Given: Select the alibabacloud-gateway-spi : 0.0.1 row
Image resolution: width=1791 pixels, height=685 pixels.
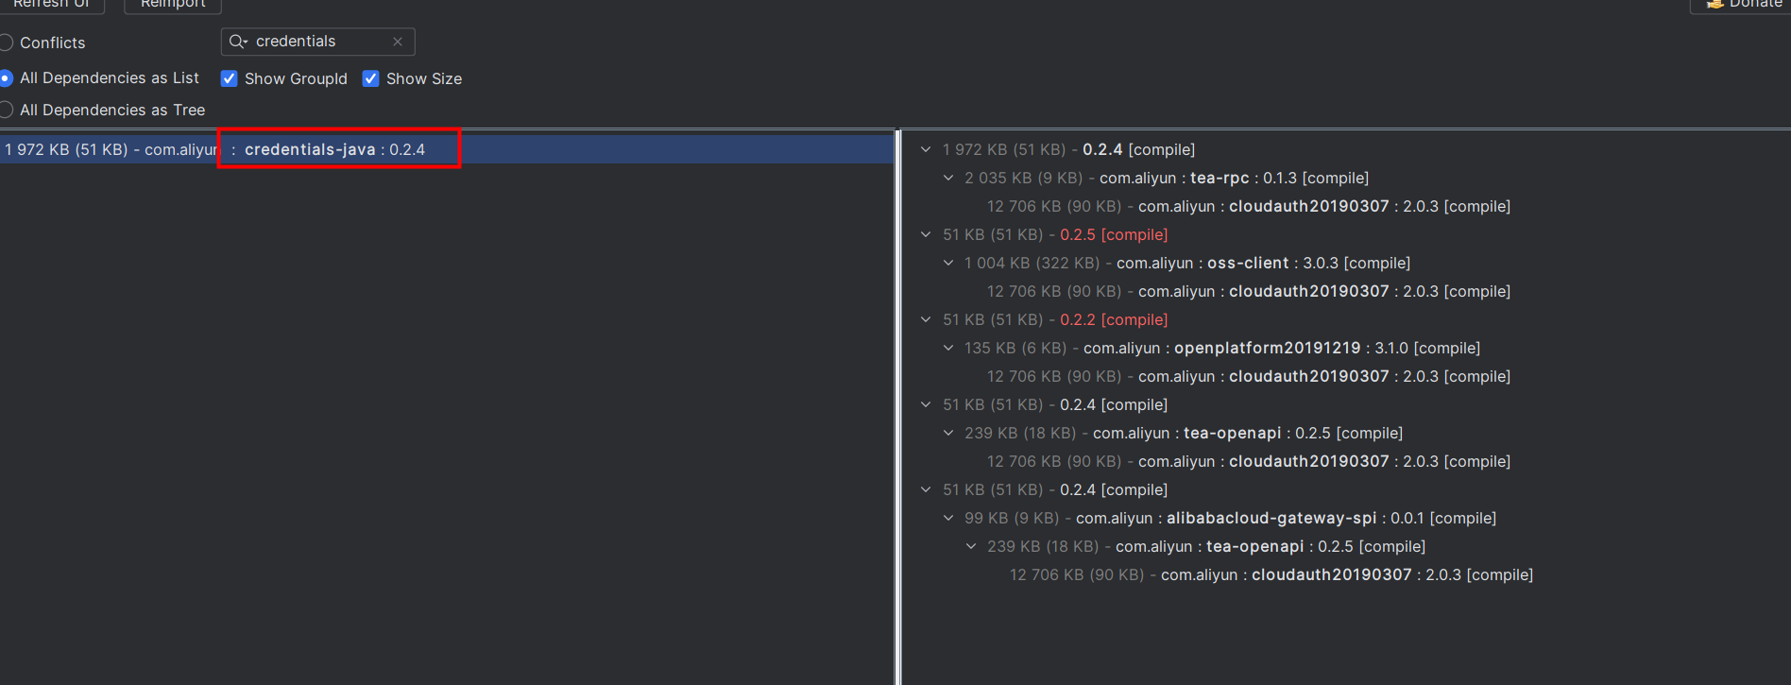Looking at the screenshot, I should coord(1231,518).
